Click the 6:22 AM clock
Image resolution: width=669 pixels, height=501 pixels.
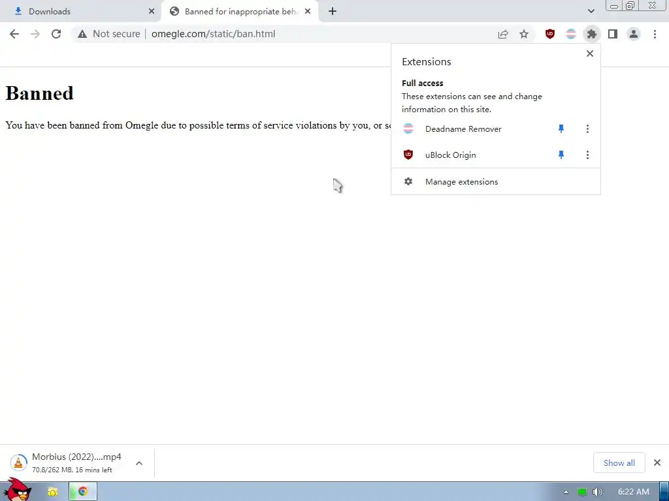pyautogui.click(x=633, y=492)
